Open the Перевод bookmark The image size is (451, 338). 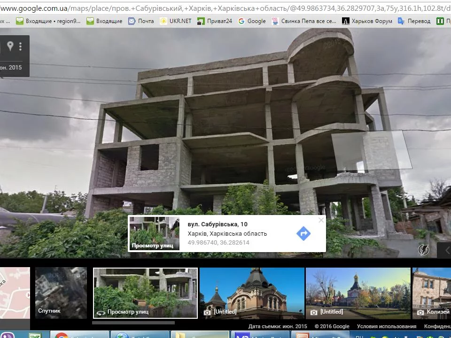point(414,21)
